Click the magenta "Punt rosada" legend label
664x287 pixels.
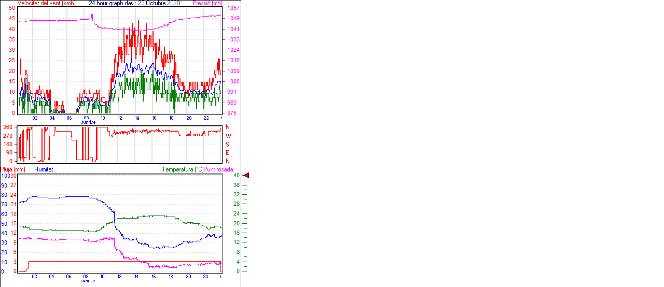pyautogui.click(x=218, y=169)
